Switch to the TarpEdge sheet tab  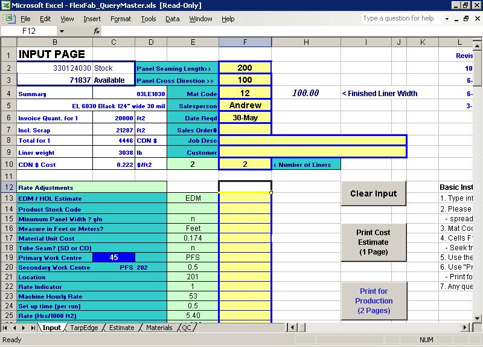click(84, 328)
